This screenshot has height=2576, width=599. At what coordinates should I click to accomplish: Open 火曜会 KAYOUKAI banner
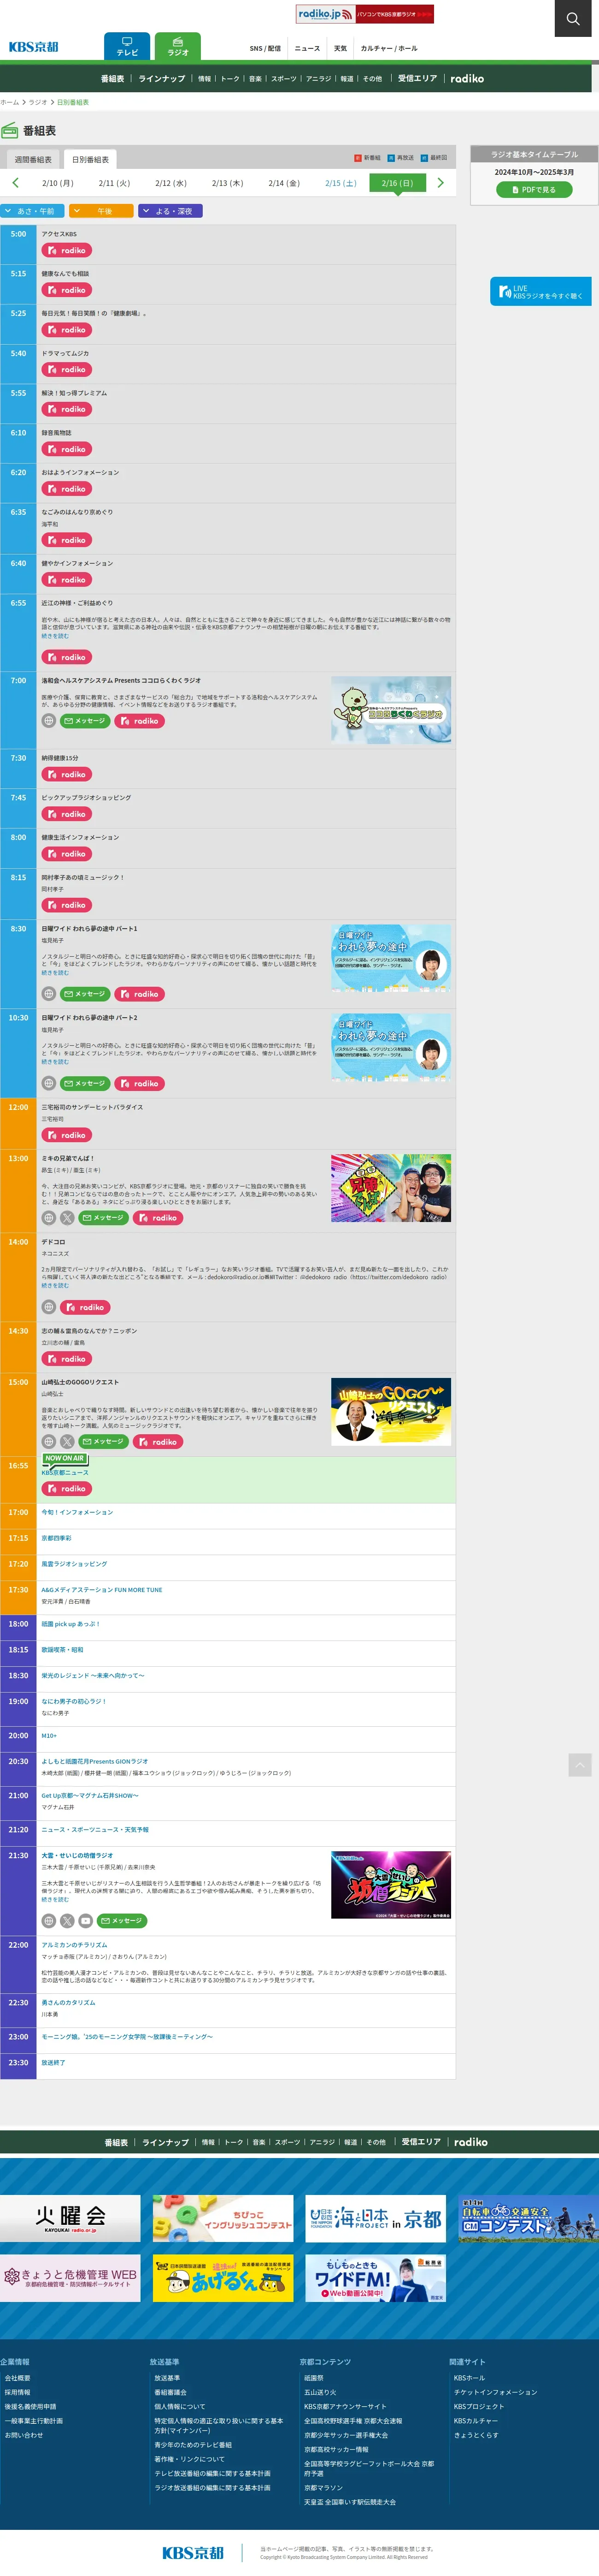click(70, 2219)
